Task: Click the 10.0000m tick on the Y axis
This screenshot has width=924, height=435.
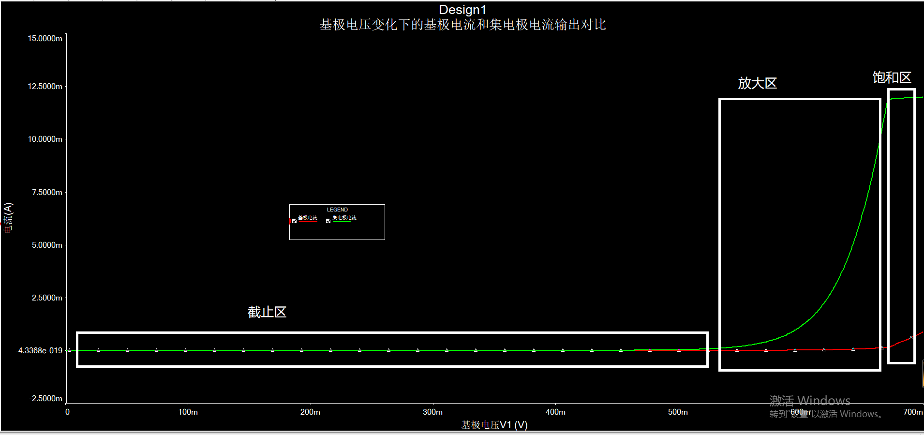Action: click(45, 139)
